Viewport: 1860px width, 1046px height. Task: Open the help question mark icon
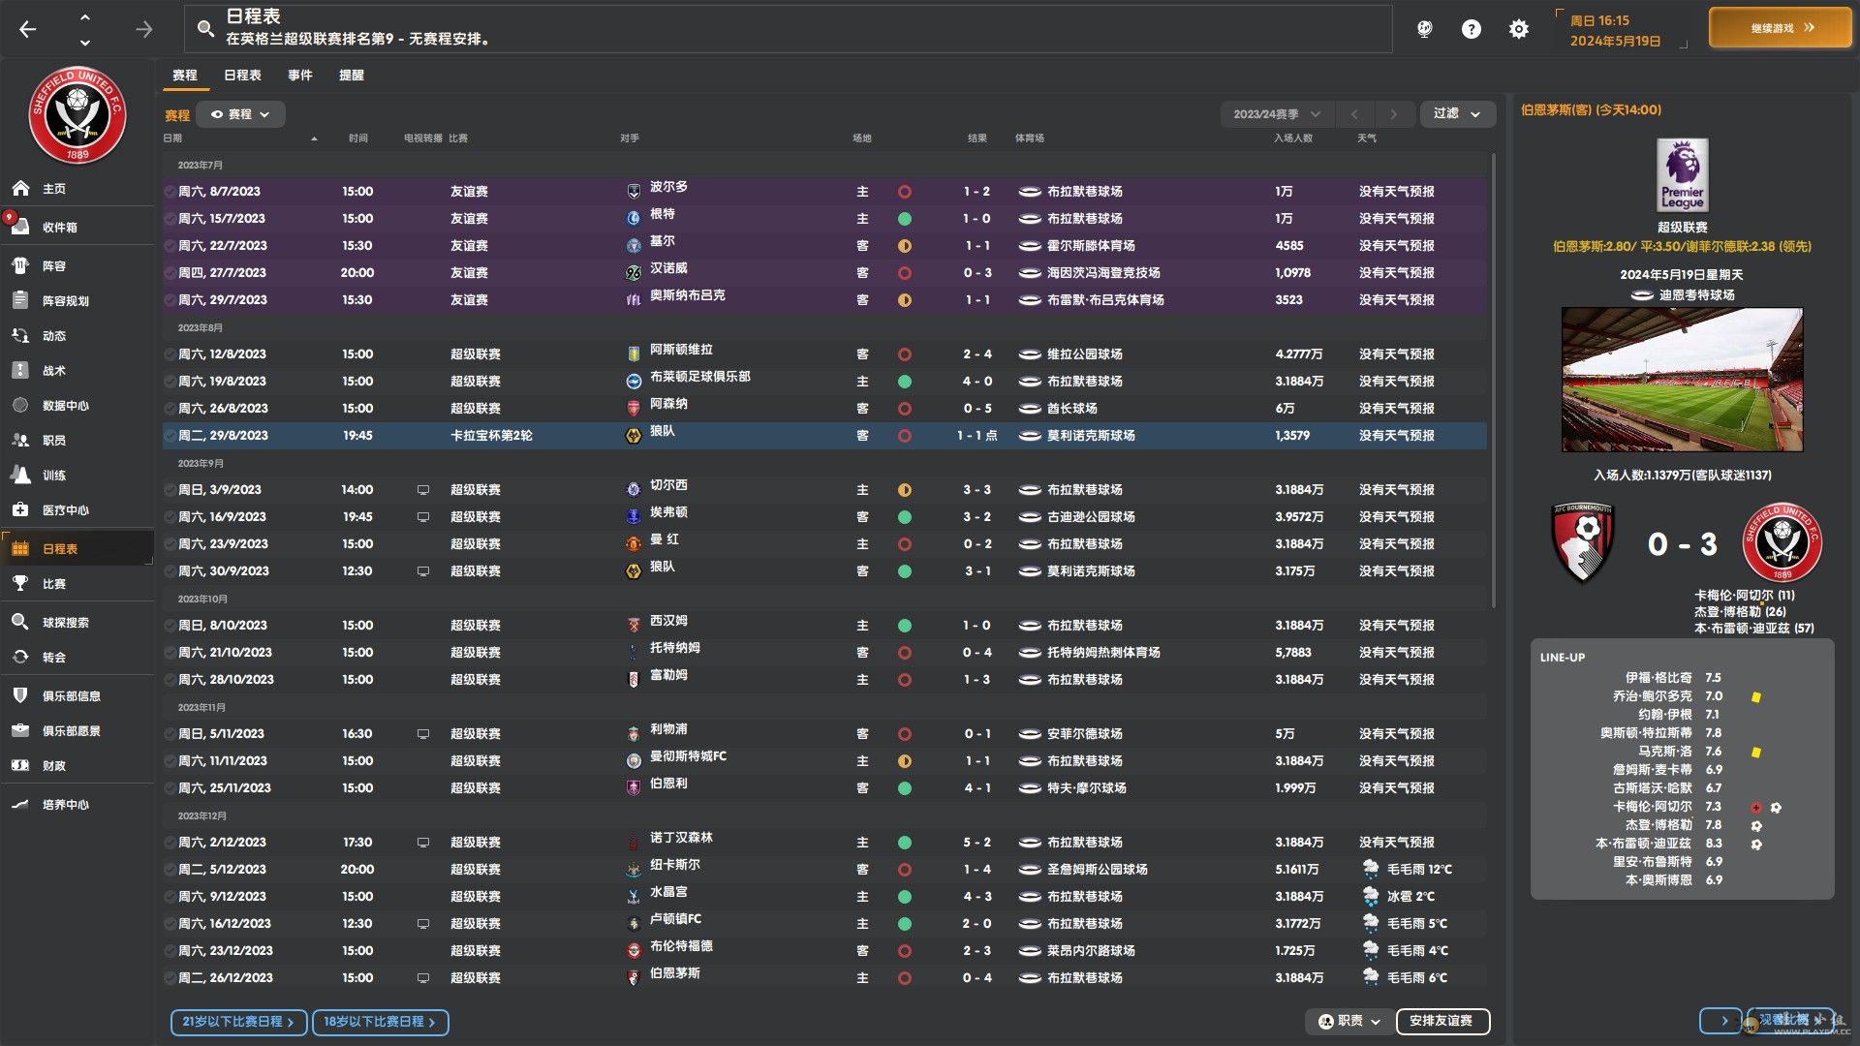pyautogui.click(x=1471, y=29)
